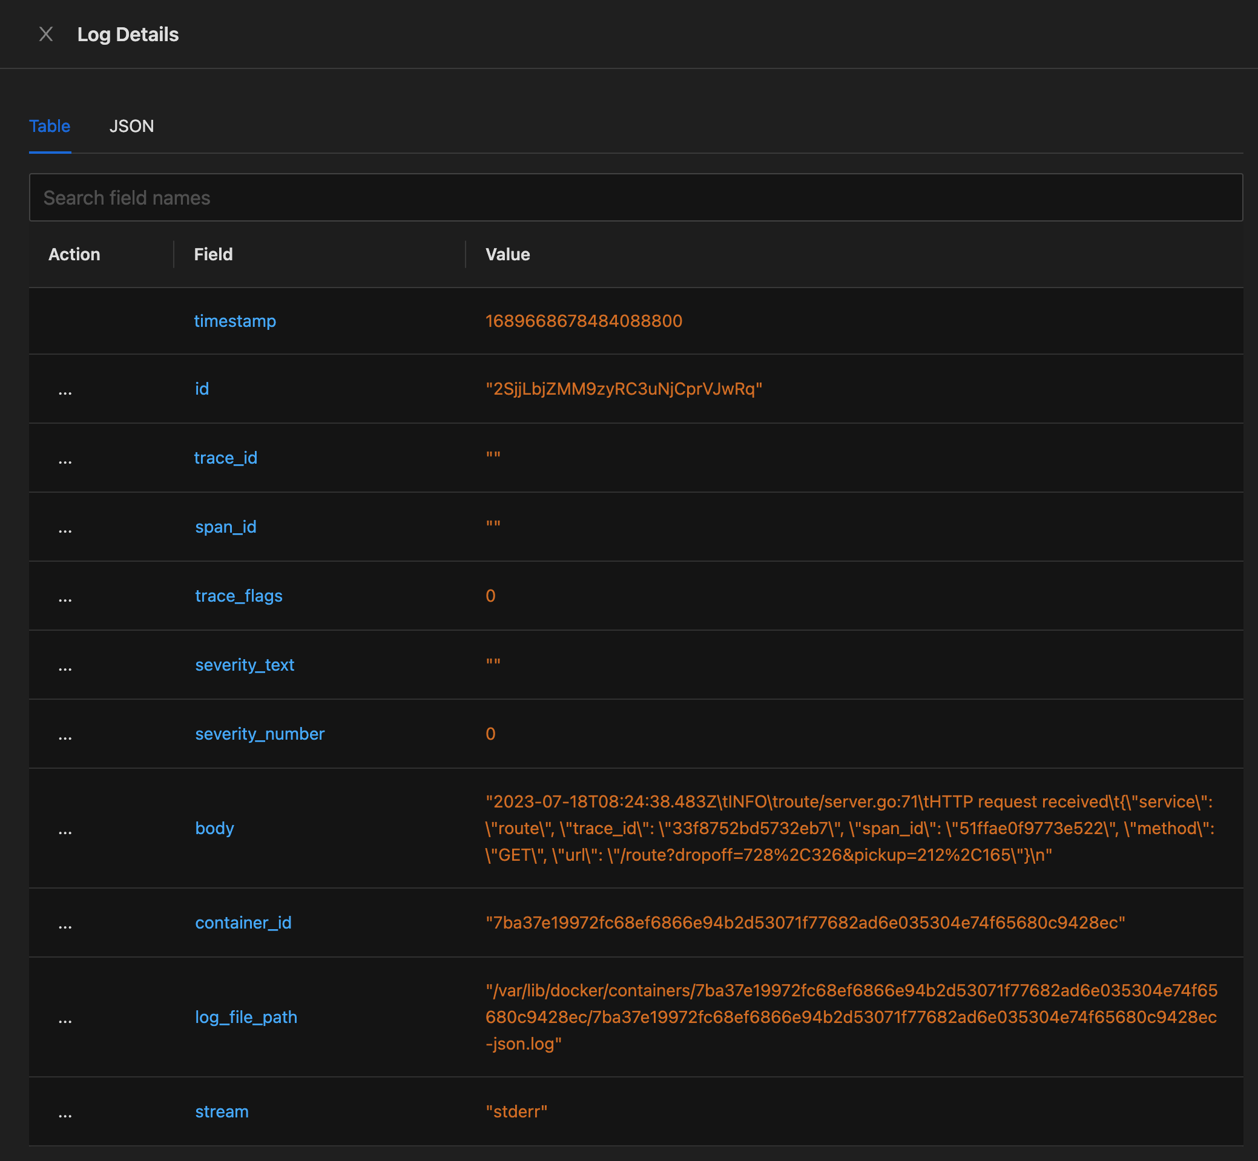Click the timestamp field name
The height and width of the screenshot is (1161, 1258).
coord(235,321)
